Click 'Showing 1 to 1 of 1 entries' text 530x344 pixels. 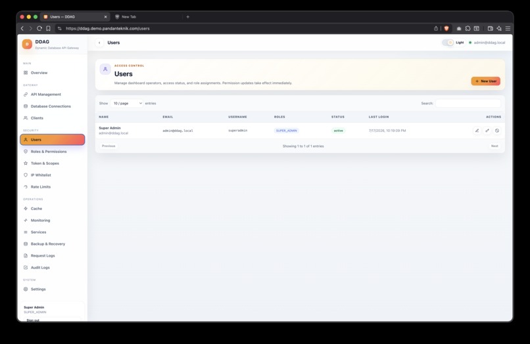tap(303, 146)
